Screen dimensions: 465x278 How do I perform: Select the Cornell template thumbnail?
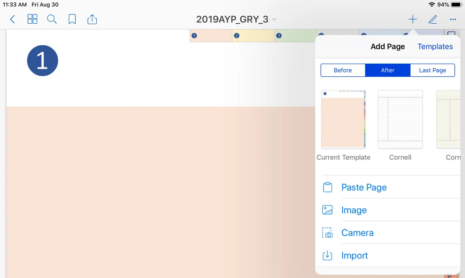(400, 119)
